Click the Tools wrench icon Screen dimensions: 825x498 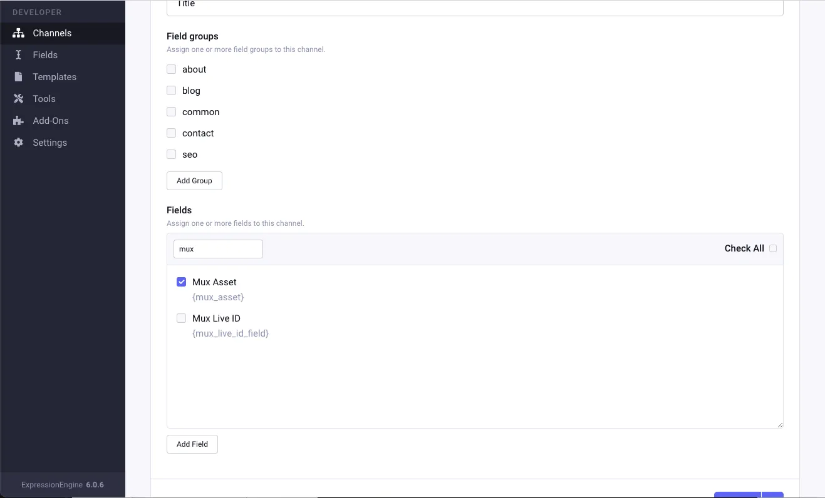(18, 99)
